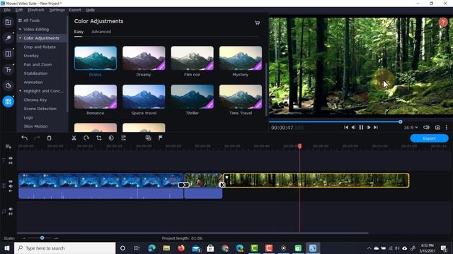The height and width of the screenshot is (254, 453).
Task: Open the Export menu
Action: pos(75,10)
